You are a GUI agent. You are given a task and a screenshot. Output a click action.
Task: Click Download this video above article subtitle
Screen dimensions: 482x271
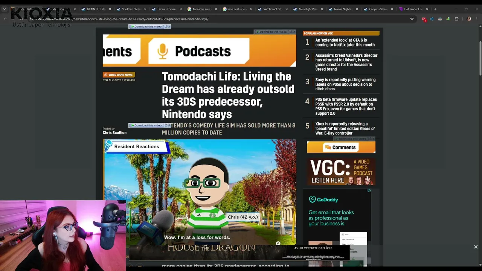[x=146, y=125]
